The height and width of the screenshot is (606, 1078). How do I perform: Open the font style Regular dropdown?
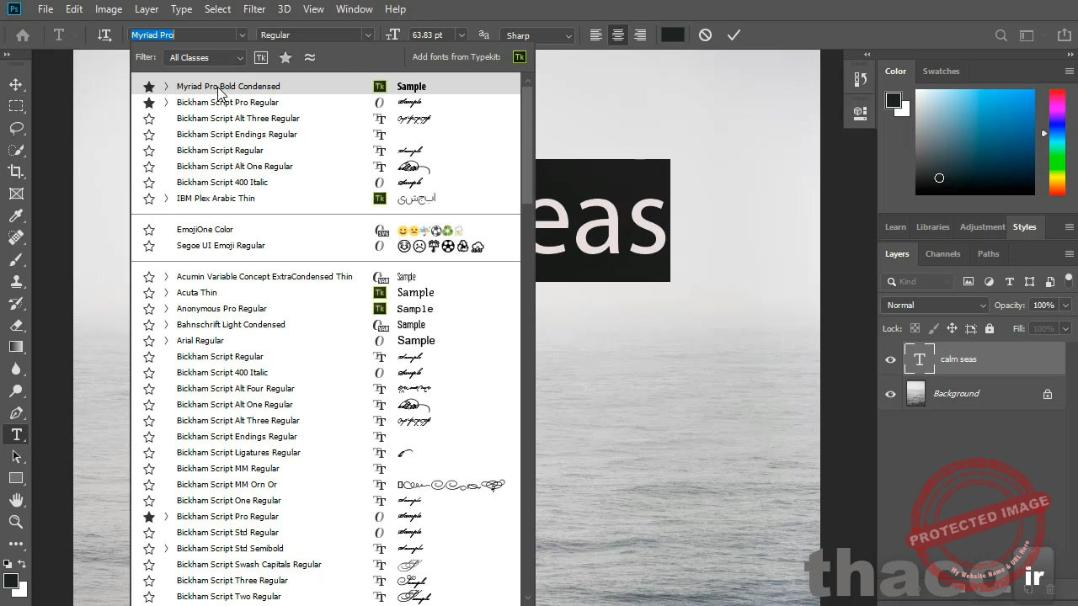[x=367, y=35]
